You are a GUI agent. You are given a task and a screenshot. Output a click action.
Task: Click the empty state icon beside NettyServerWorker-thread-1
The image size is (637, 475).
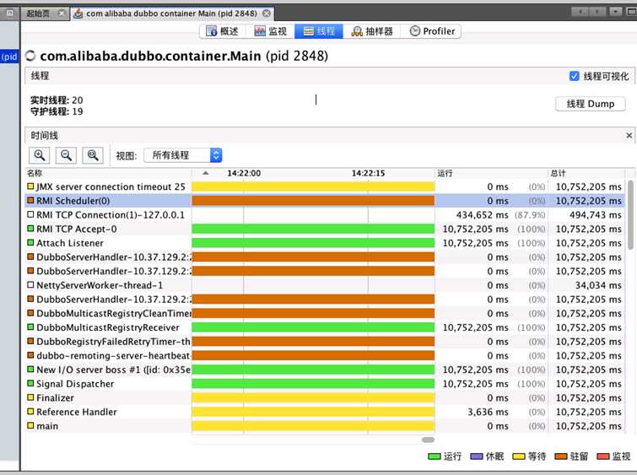(30, 285)
